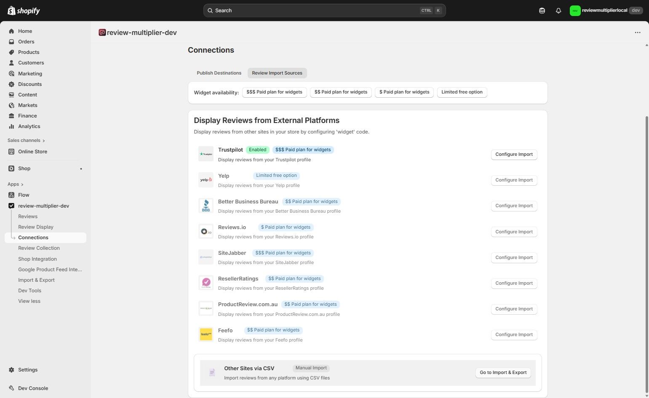649x398 pixels.
Task: Click Go to Import & Export button
Action: click(503, 373)
